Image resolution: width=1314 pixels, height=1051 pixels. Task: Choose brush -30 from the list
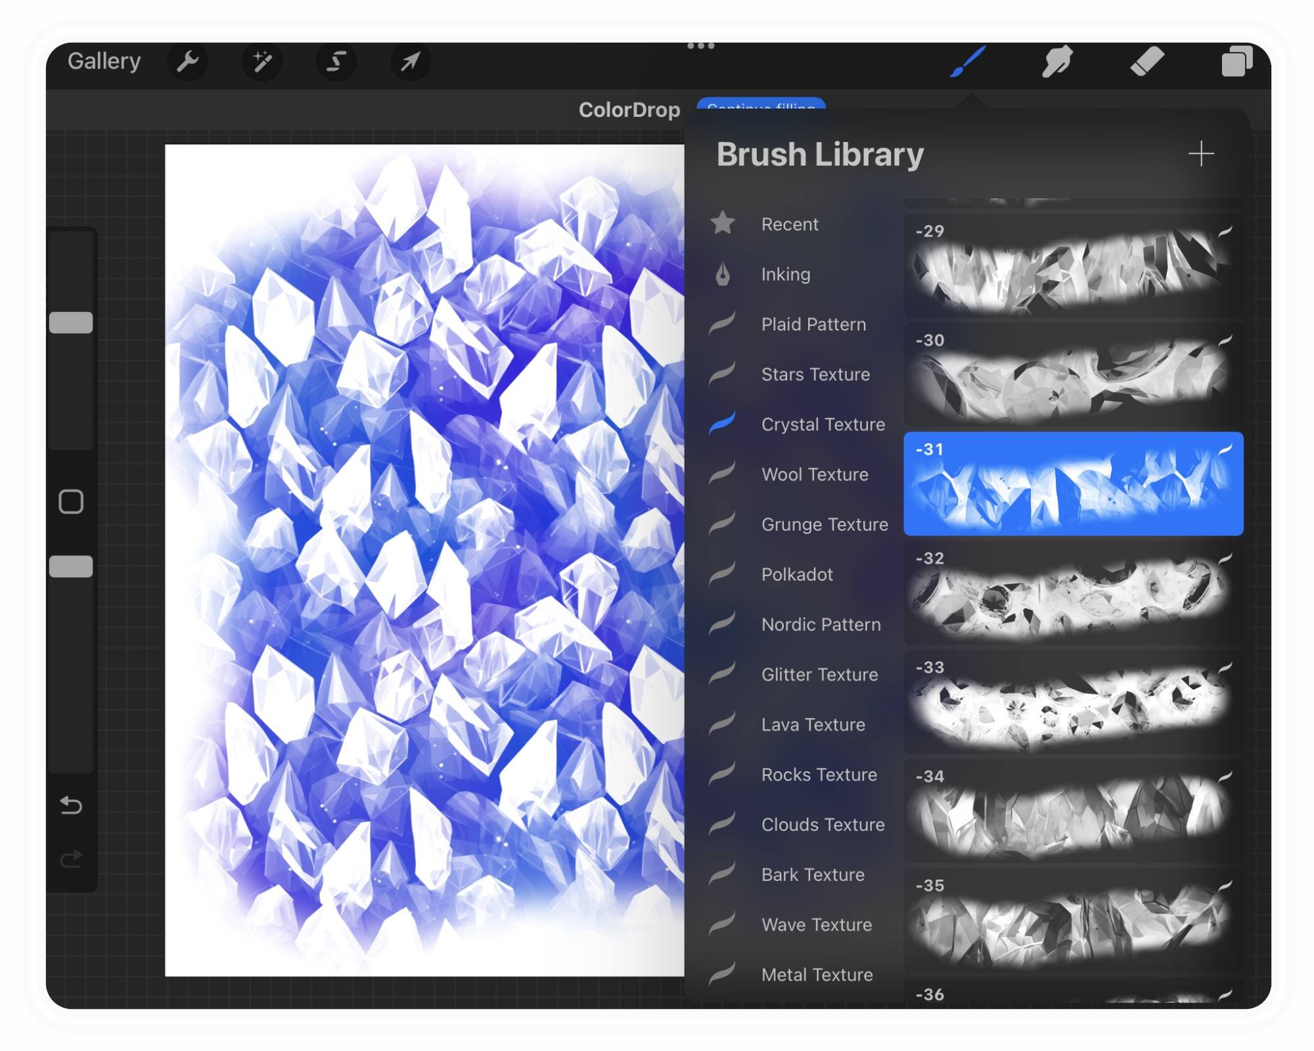[x=1074, y=374]
